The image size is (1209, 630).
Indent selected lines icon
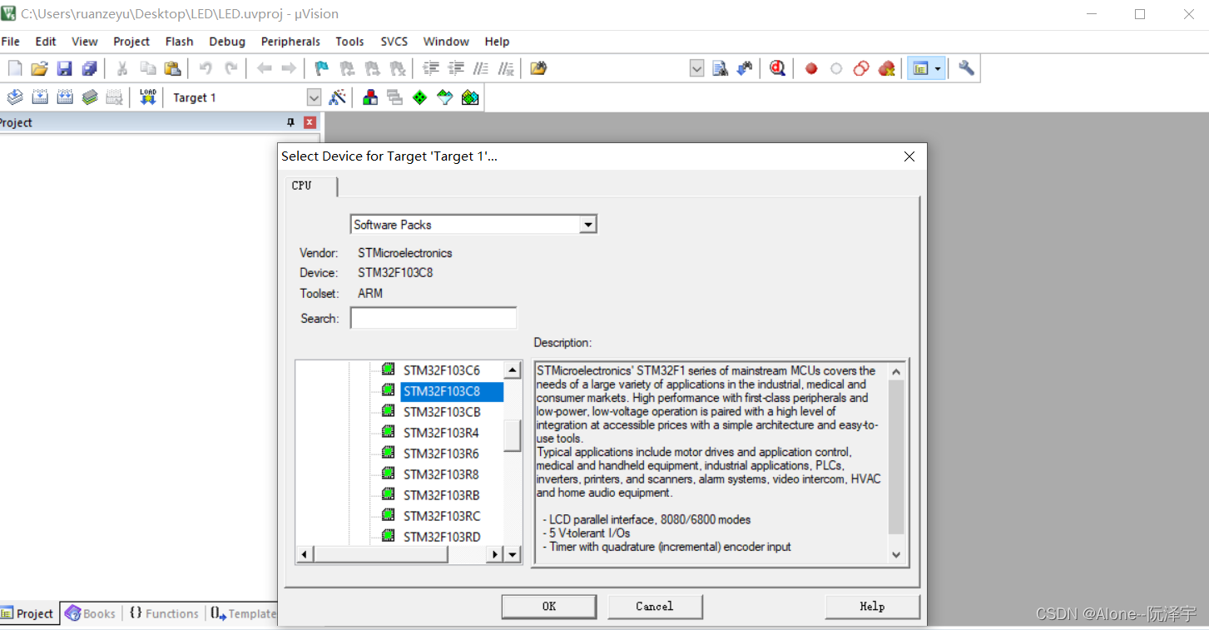(431, 68)
